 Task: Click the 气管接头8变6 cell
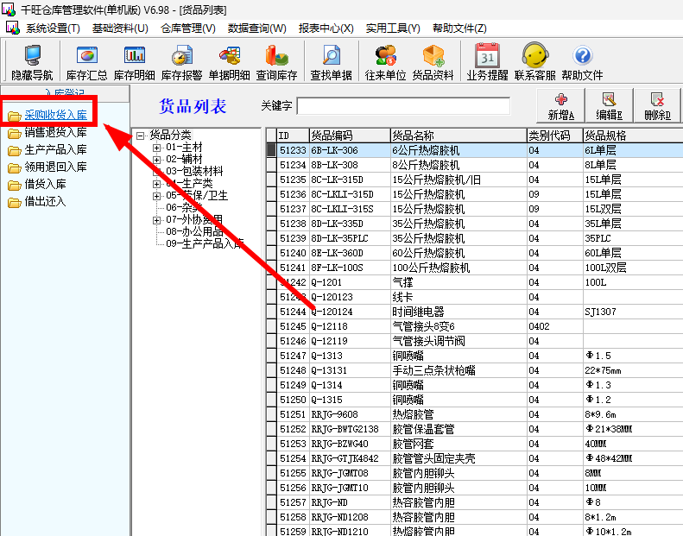458,326
